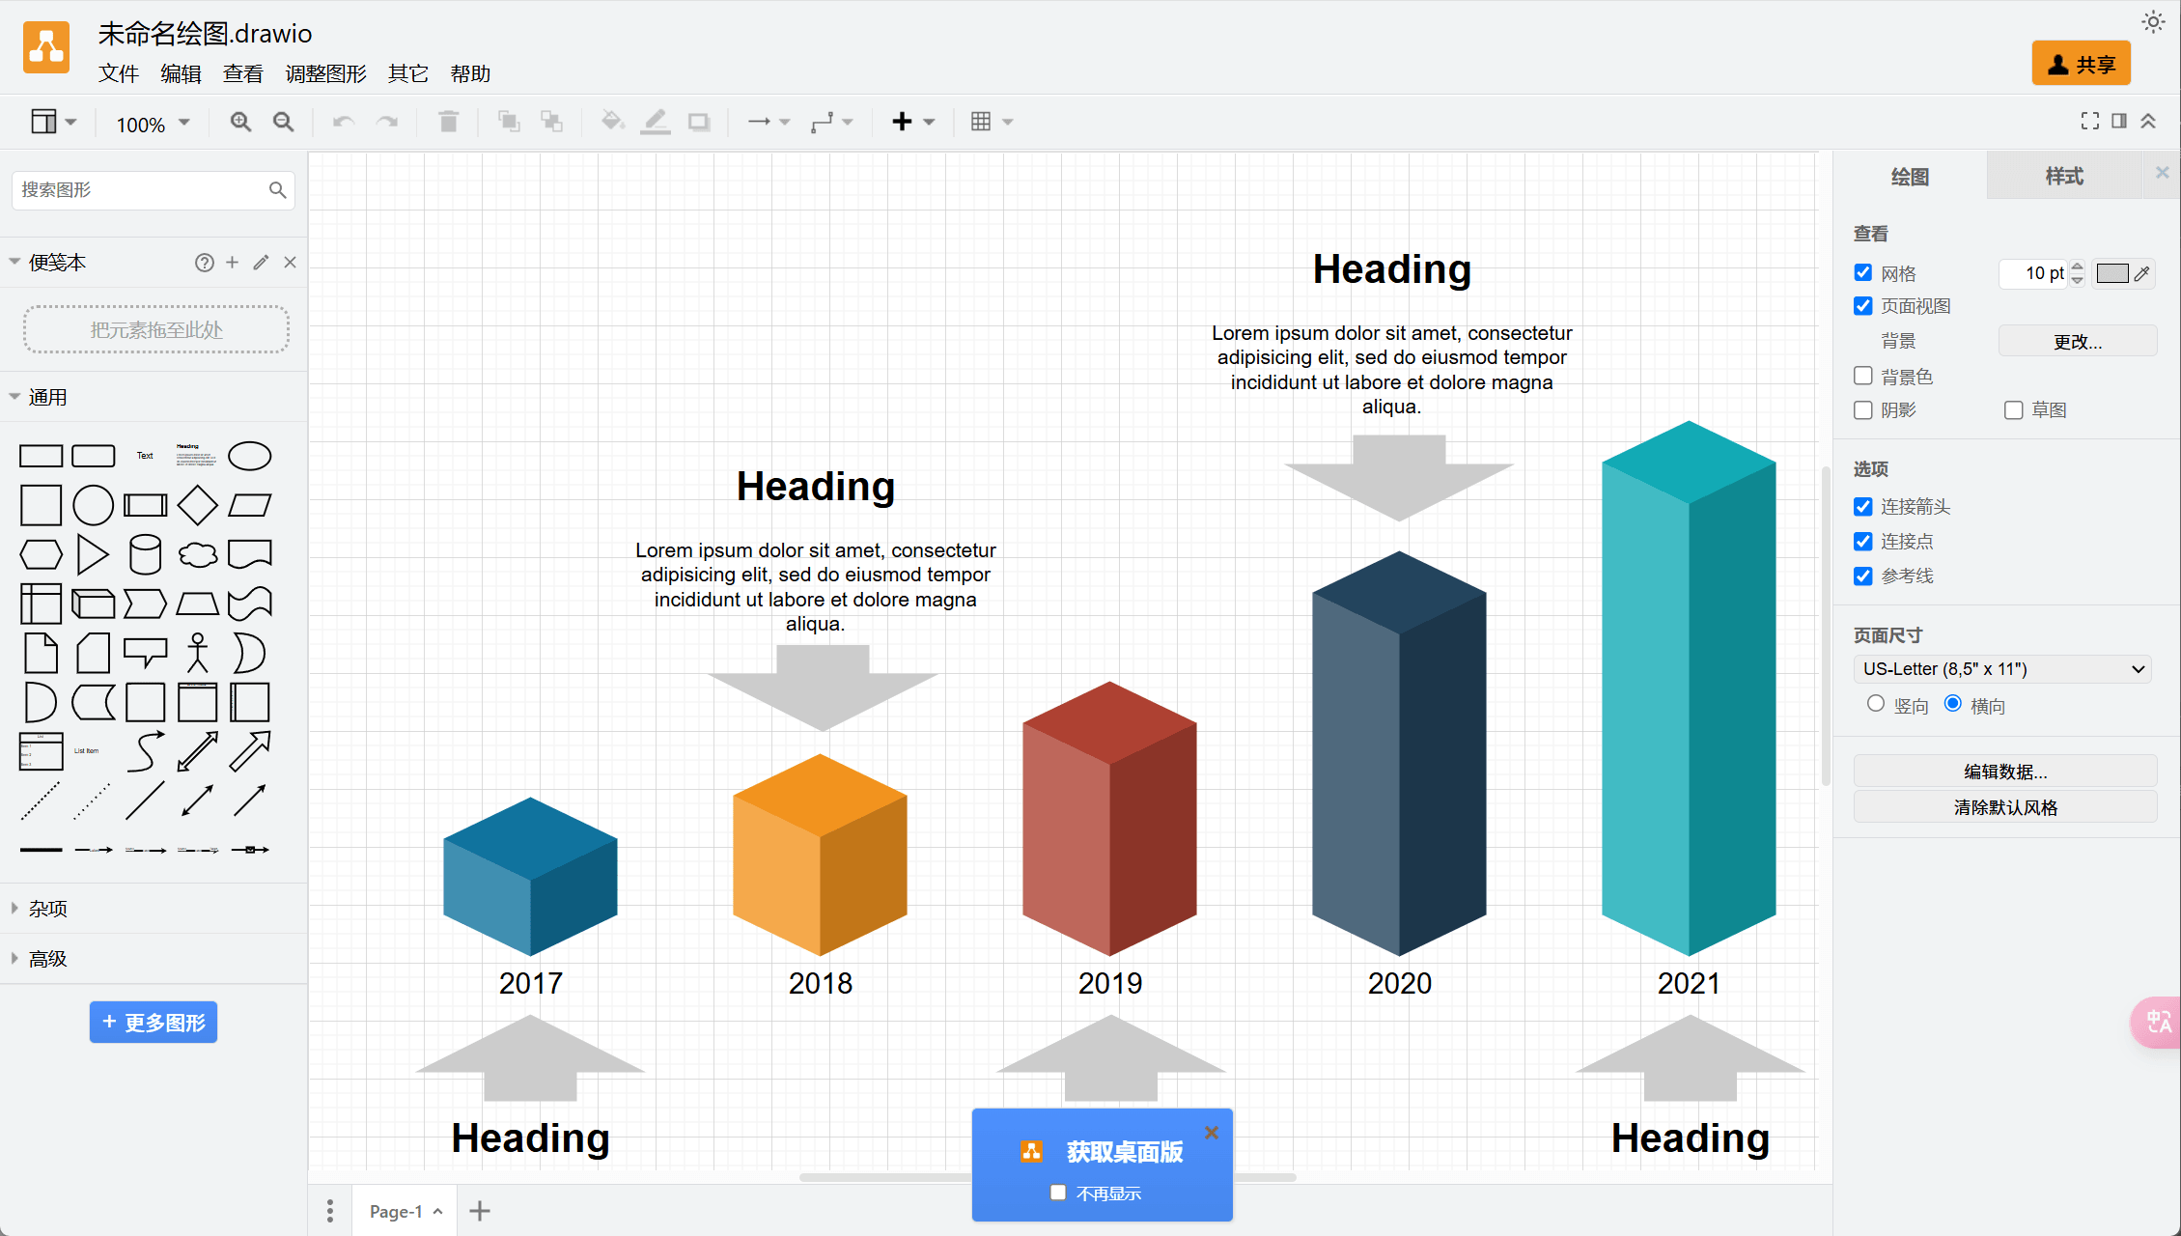This screenshot has width=2181, height=1236.
Task: Select the 竖向 orientation radio button
Action: pyautogui.click(x=1875, y=705)
